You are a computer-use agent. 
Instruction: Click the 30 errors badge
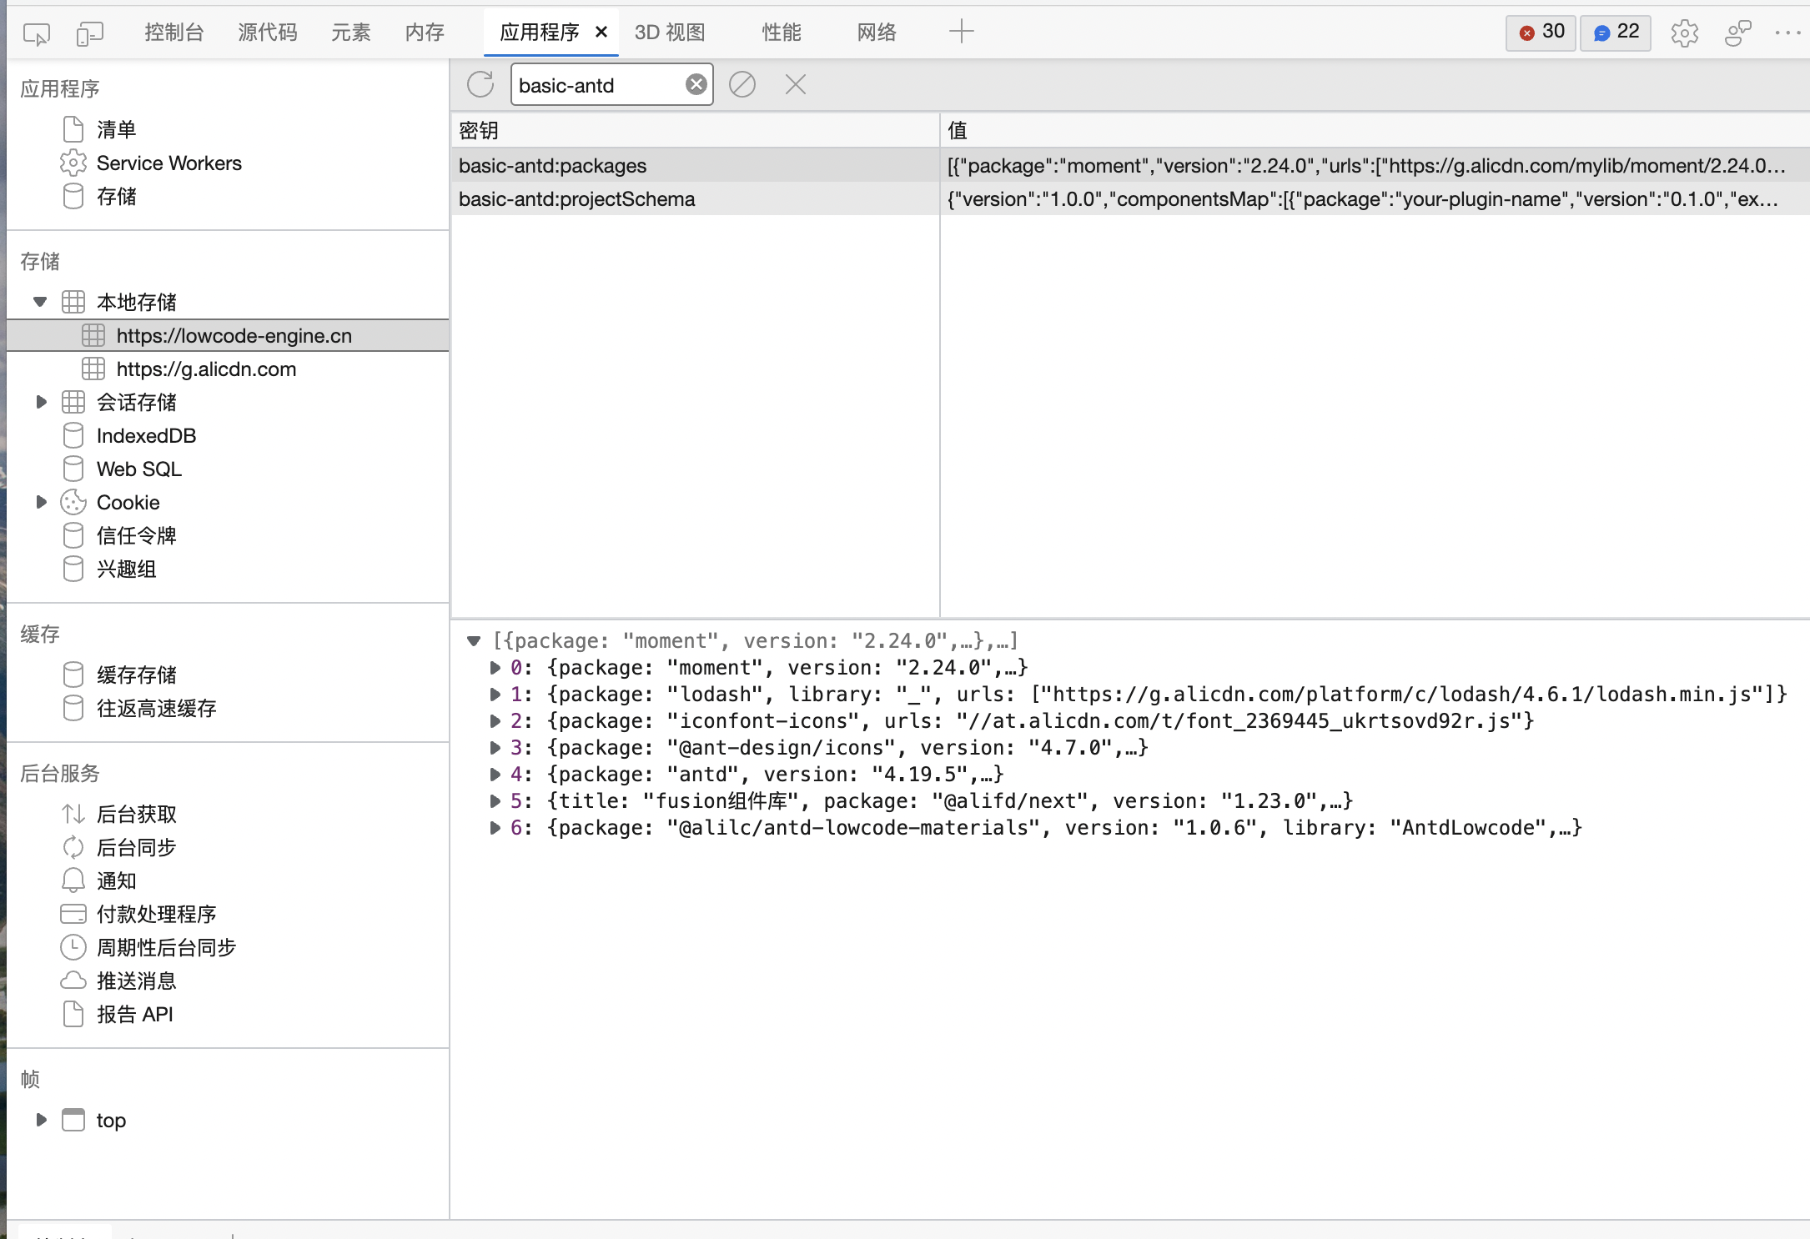click(1541, 33)
